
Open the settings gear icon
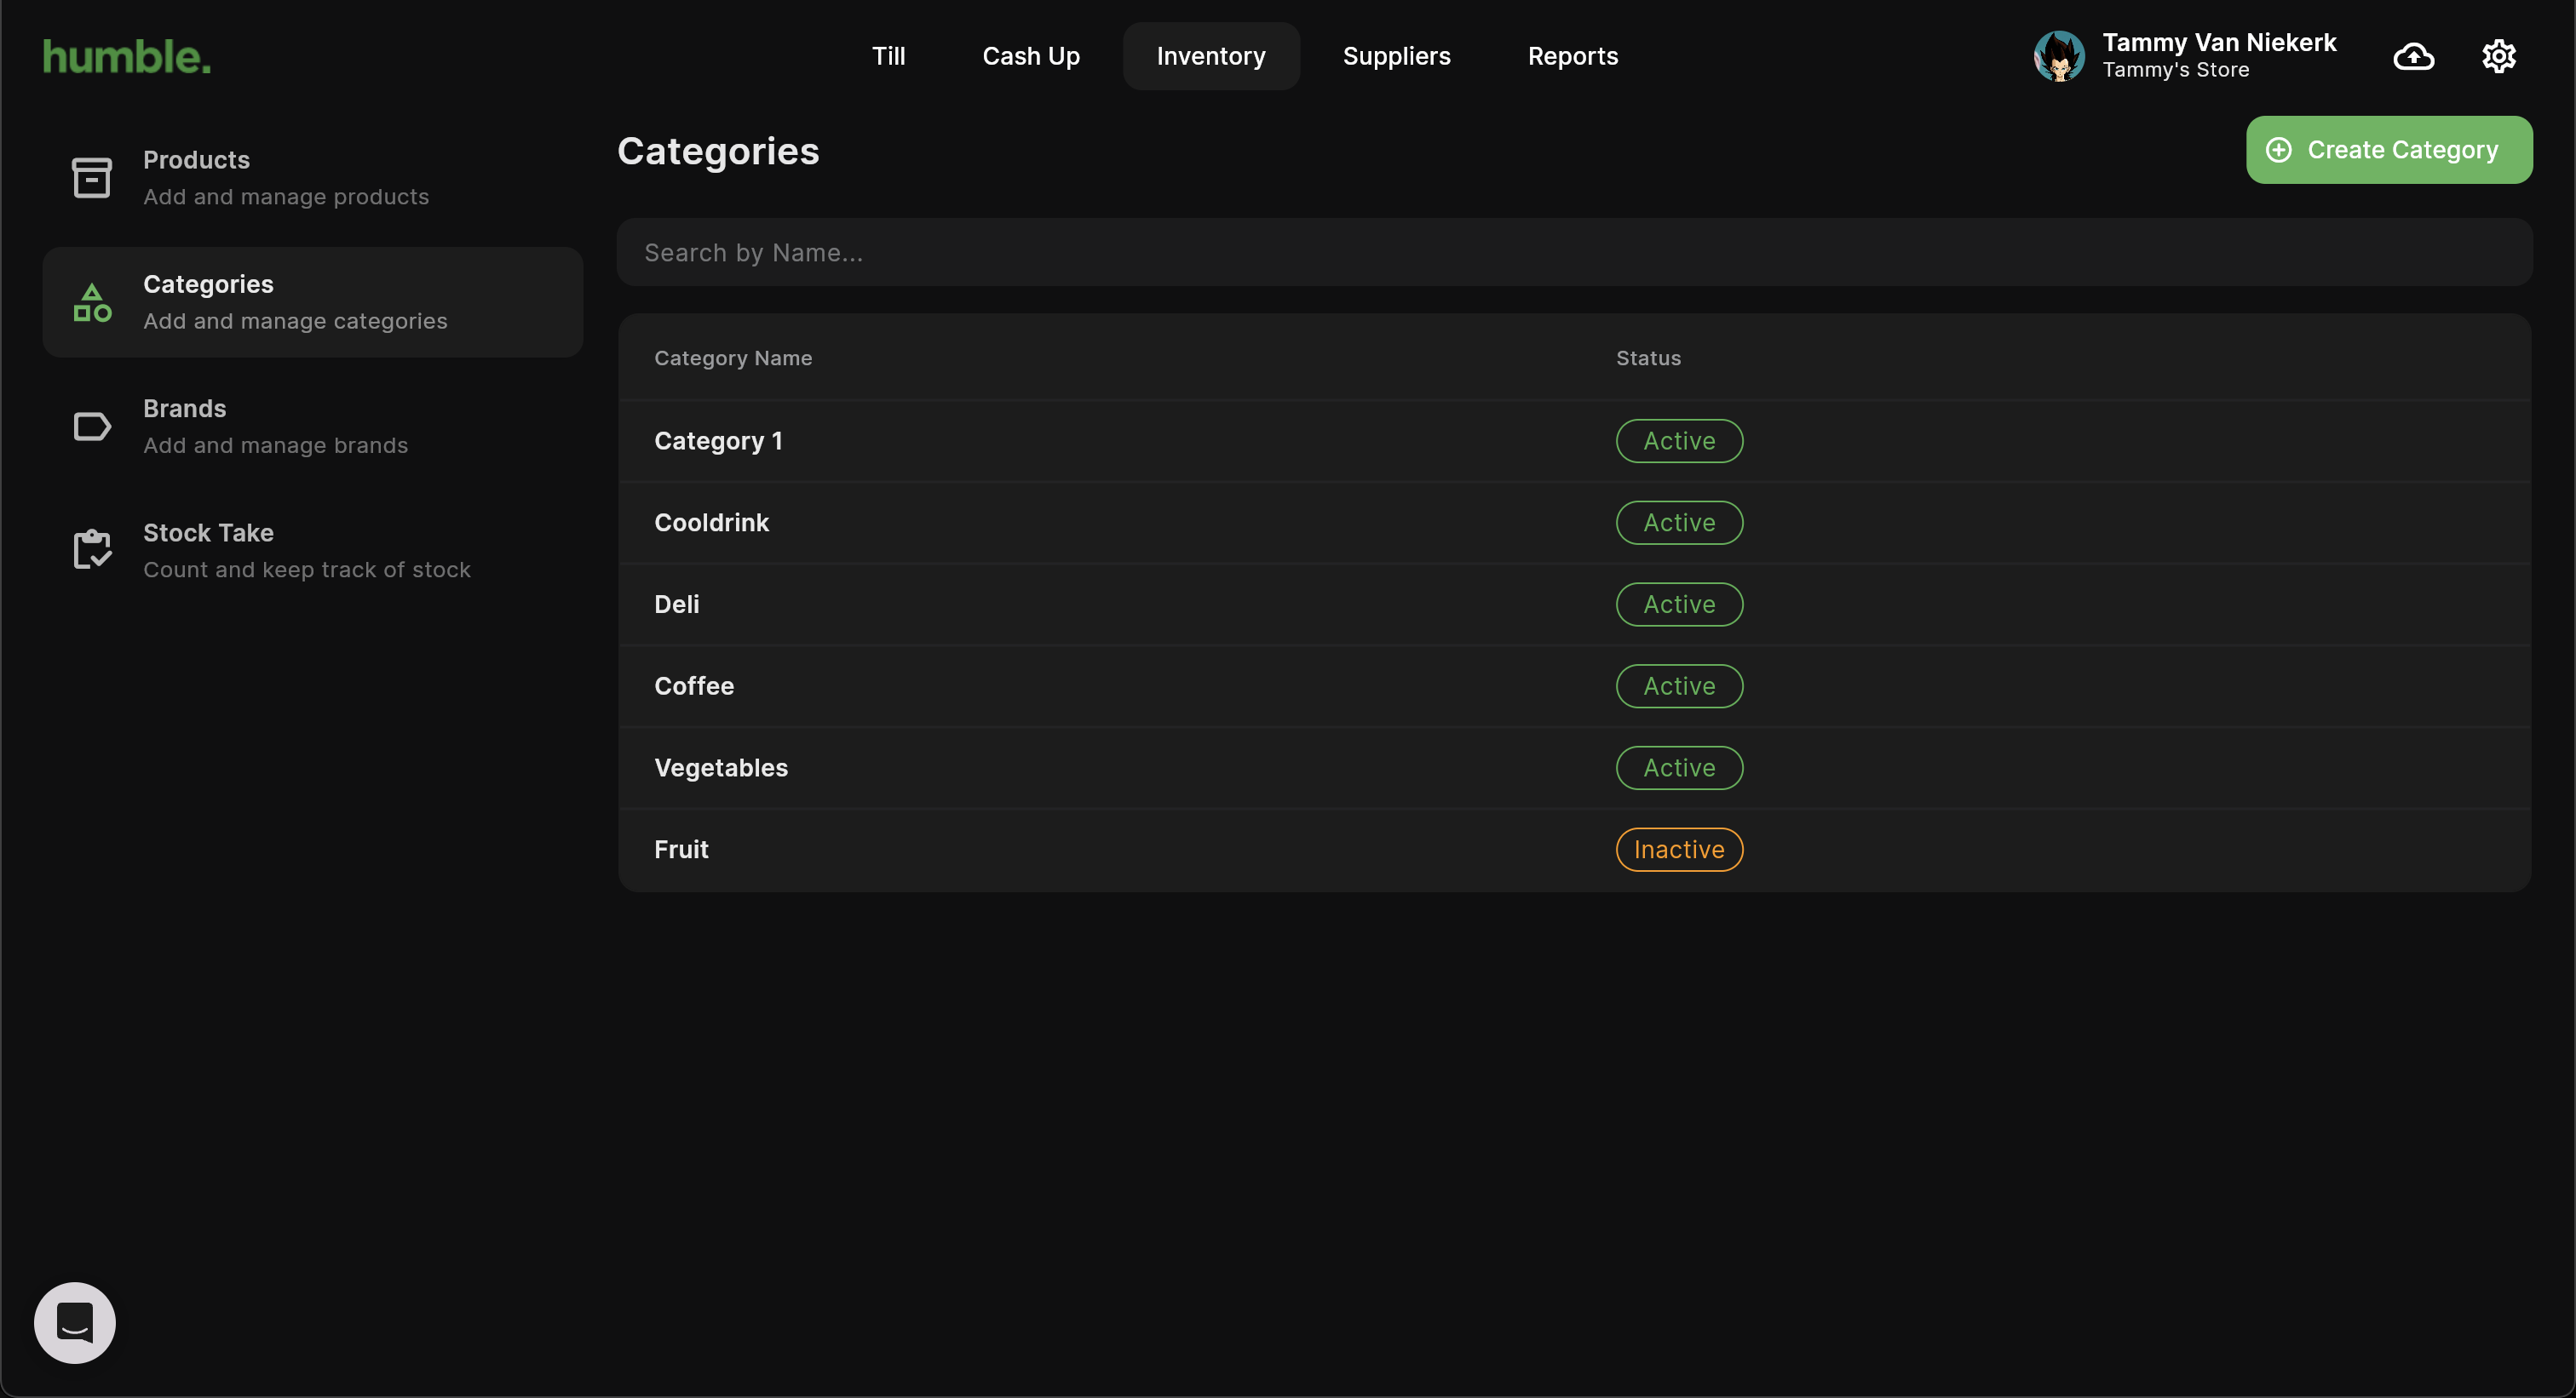pyautogui.click(x=2498, y=57)
